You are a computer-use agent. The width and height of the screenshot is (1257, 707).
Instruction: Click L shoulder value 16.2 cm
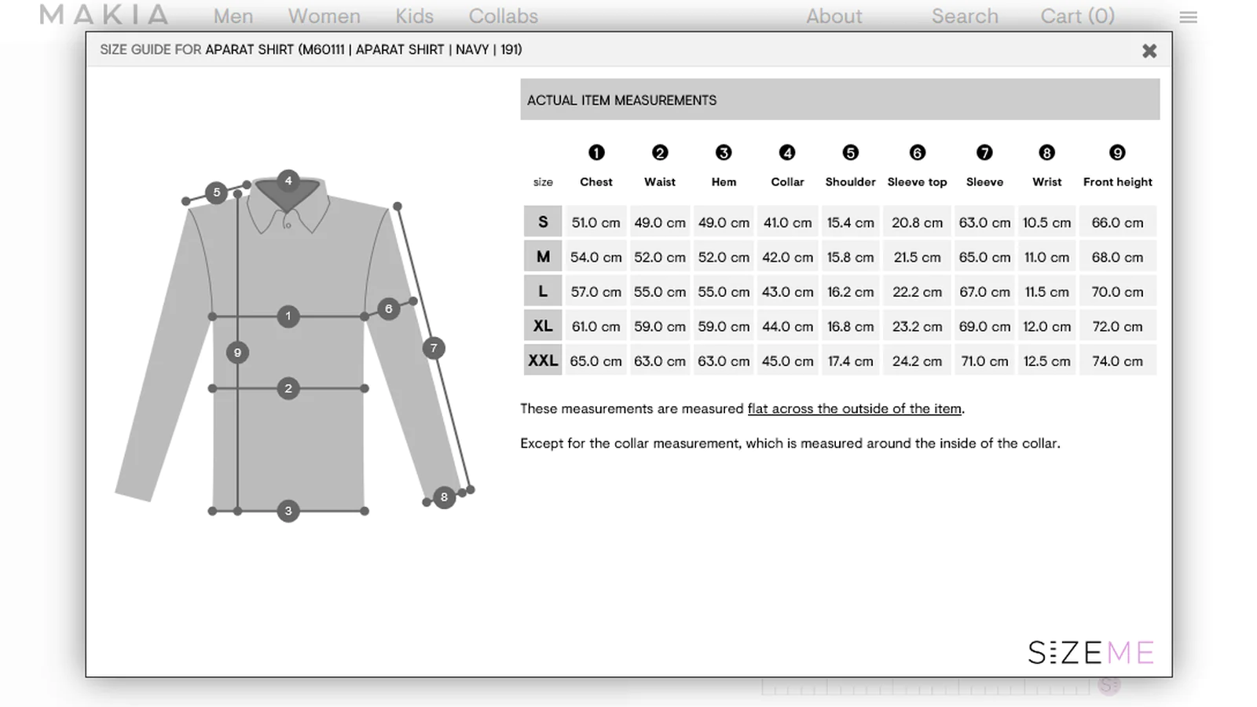[x=850, y=291]
